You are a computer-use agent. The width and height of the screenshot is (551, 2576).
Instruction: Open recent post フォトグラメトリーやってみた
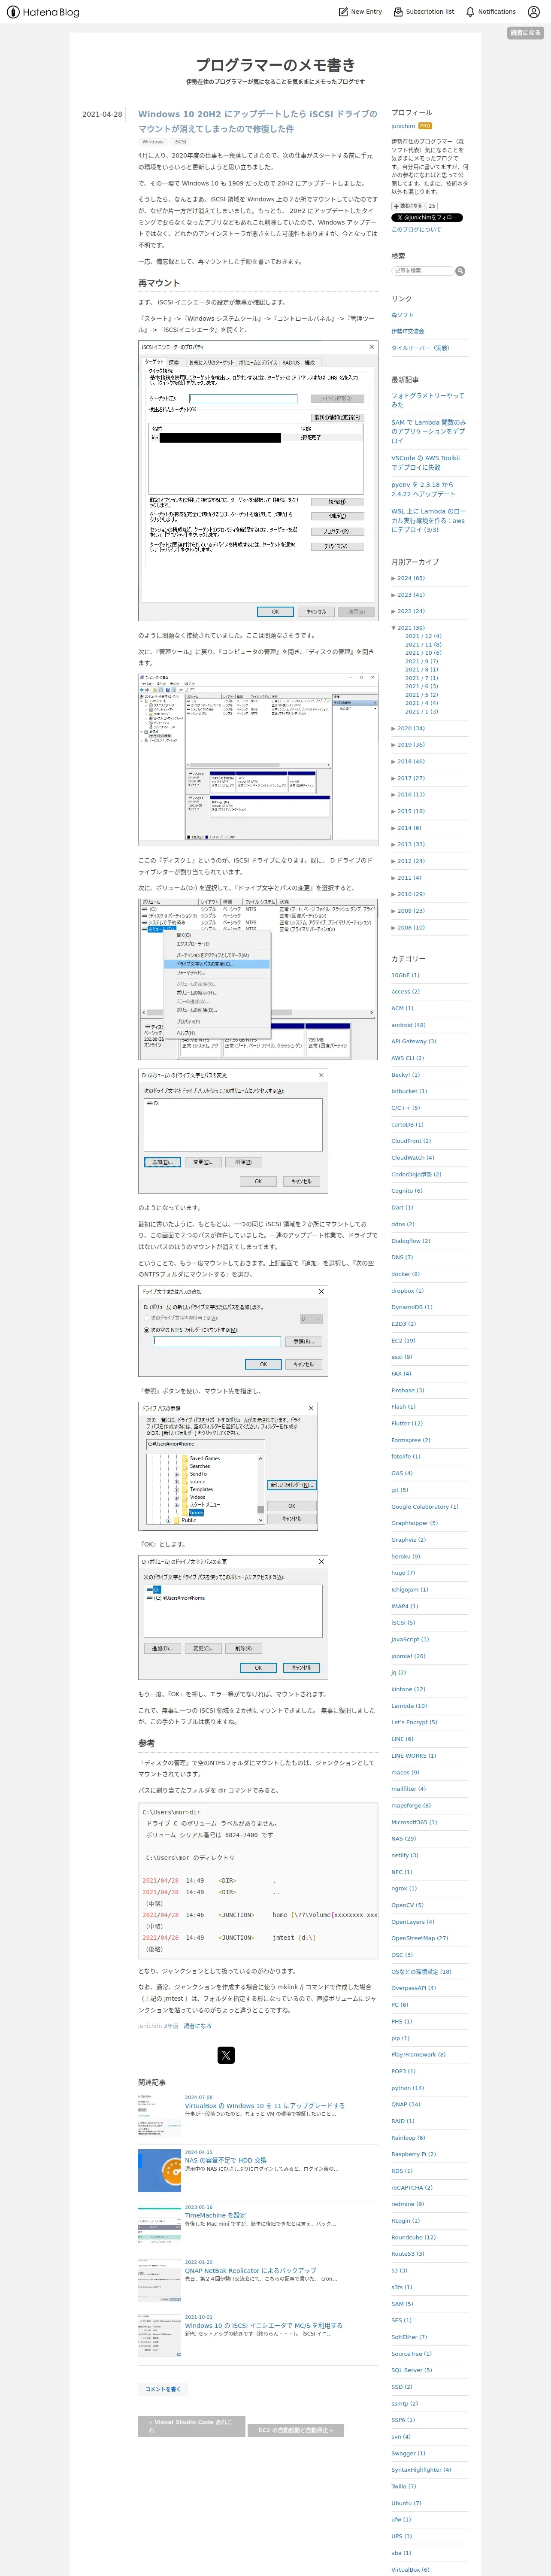(x=427, y=400)
